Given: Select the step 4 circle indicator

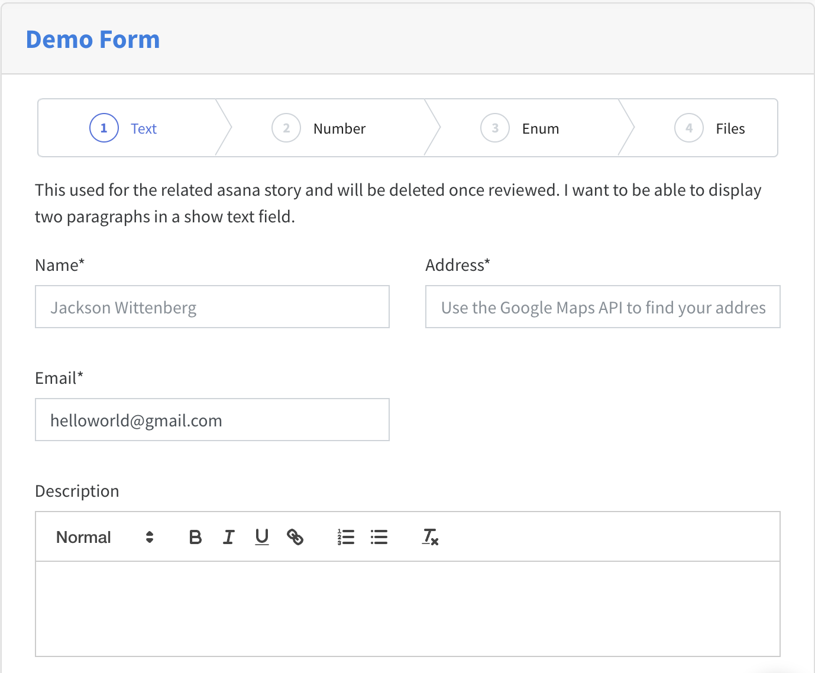Looking at the screenshot, I should [x=689, y=128].
